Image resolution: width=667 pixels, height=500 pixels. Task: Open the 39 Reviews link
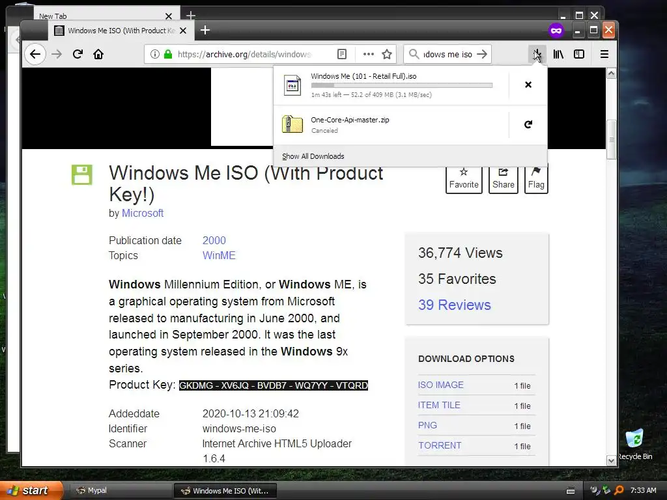454,305
